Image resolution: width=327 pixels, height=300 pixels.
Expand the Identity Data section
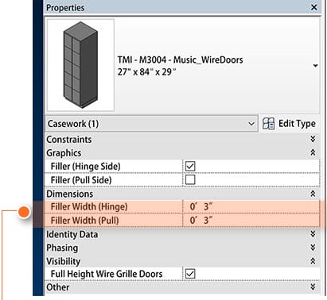pos(313,234)
